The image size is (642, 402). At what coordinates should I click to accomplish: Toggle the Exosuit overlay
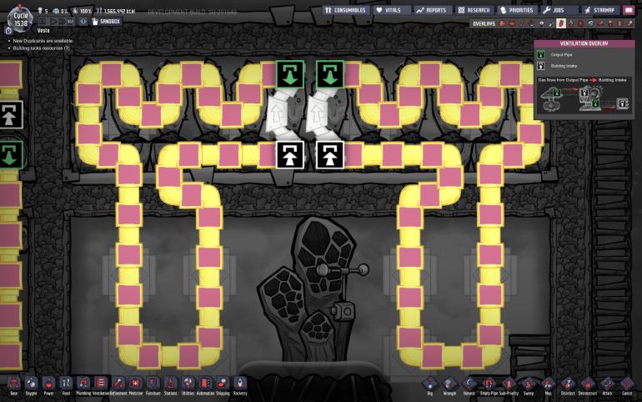(x=610, y=23)
